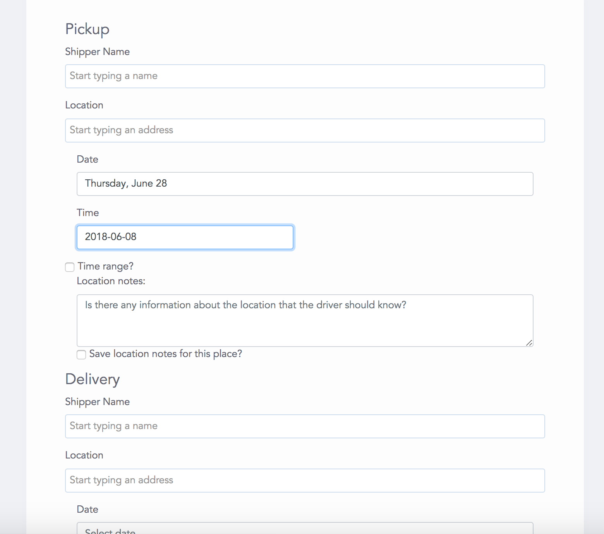Click the Date label in Pickup section
The image size is (604, 534).
click(88, 160)
